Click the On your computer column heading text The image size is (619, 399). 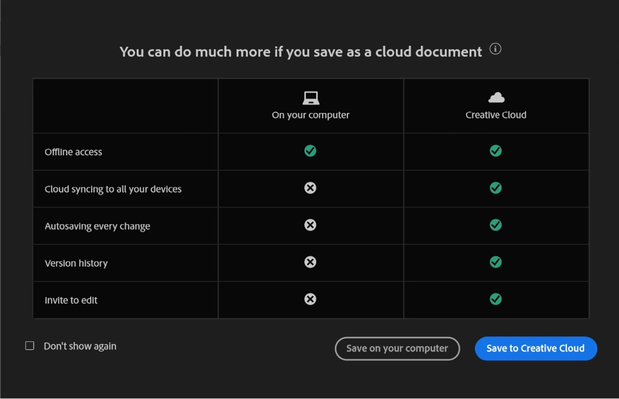(x=311, y=115)
